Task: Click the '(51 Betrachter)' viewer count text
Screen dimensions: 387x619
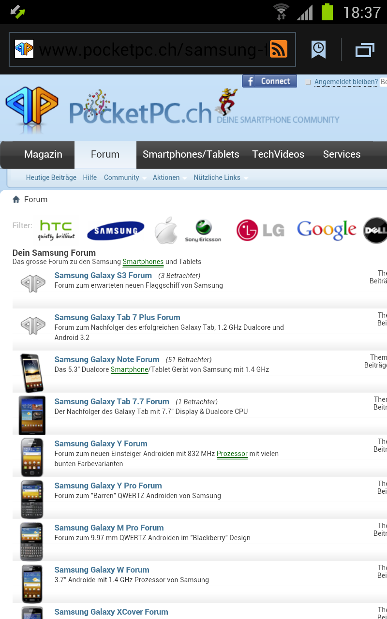Action: pos(189,360)
